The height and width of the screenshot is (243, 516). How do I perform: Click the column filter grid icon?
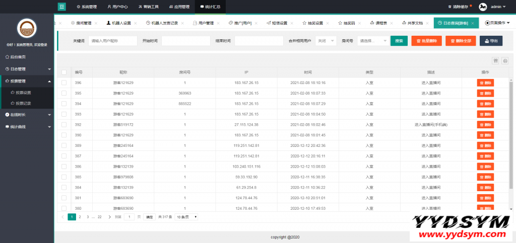(495, 61)
